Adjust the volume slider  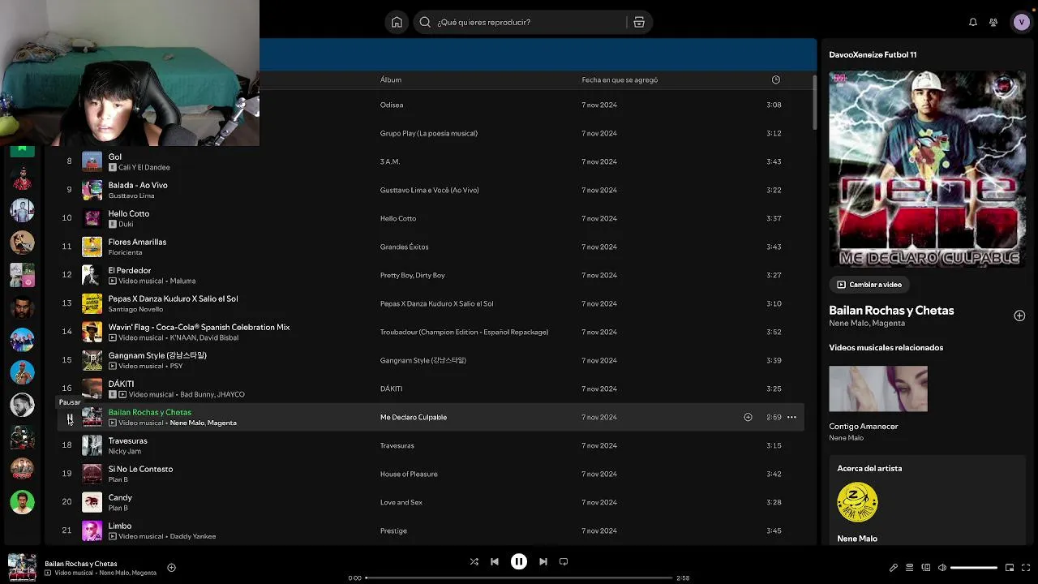click(973, 568)
